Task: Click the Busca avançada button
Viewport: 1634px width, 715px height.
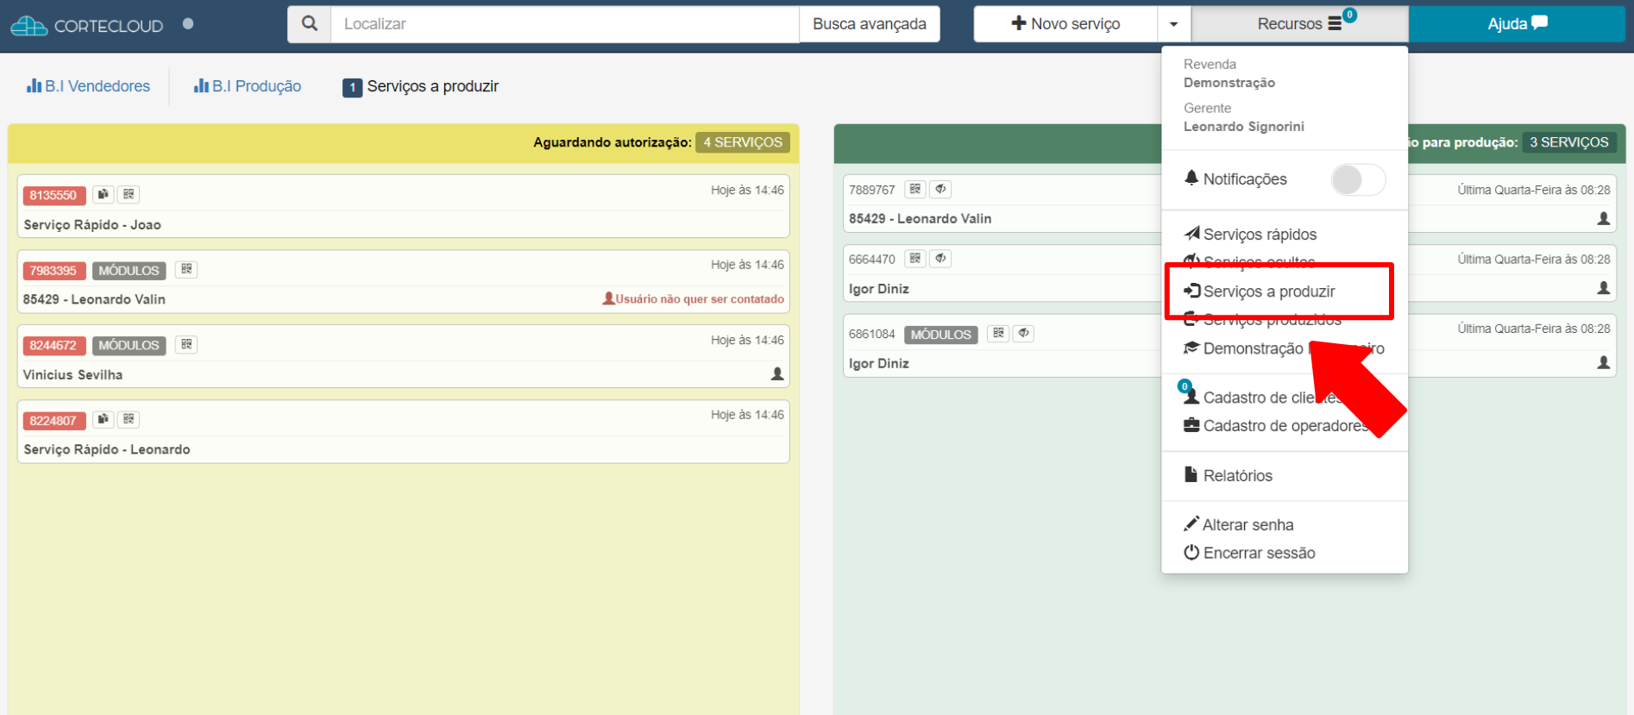Action: click(870, 24)
